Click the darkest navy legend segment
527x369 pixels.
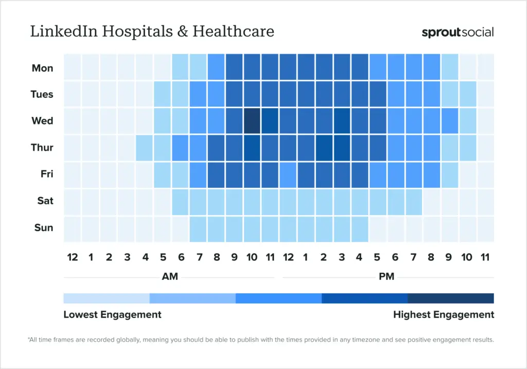[451, 298]
